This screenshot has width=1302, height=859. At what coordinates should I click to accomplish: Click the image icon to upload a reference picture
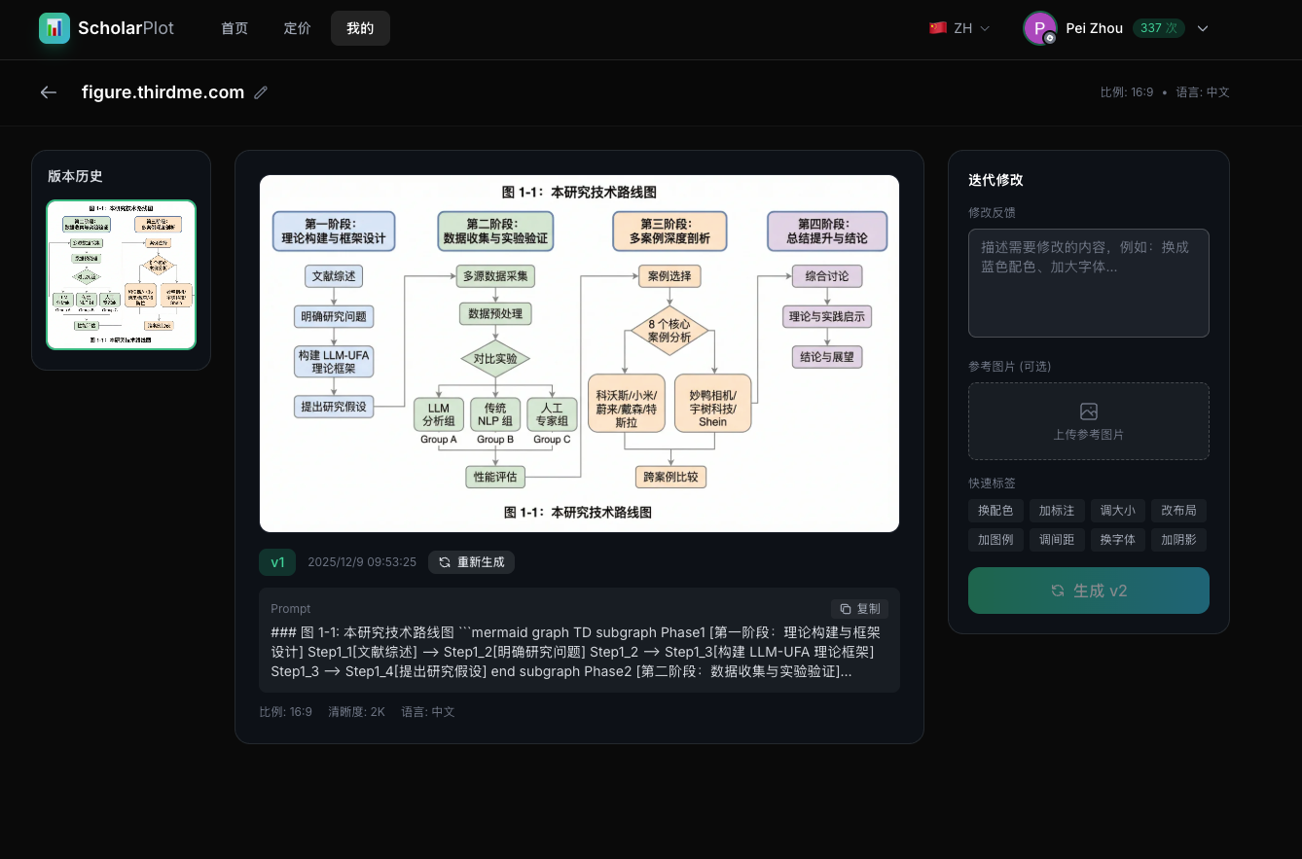coord(1088,412)
